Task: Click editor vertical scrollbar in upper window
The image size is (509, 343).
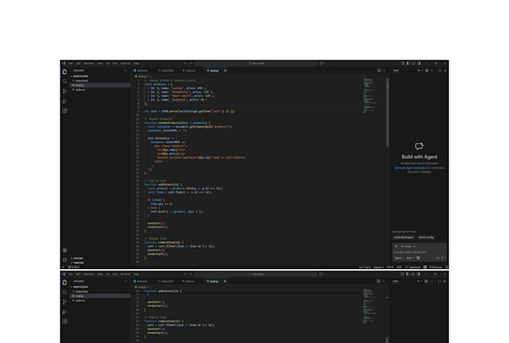Action: pyautogui.click(x=387, y=113)
